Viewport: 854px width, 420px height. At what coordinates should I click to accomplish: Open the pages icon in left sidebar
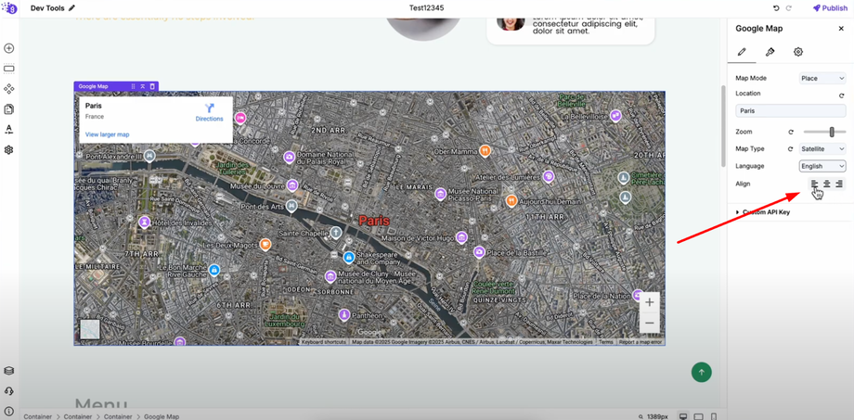pyautogui.click(x=8, y=109)
